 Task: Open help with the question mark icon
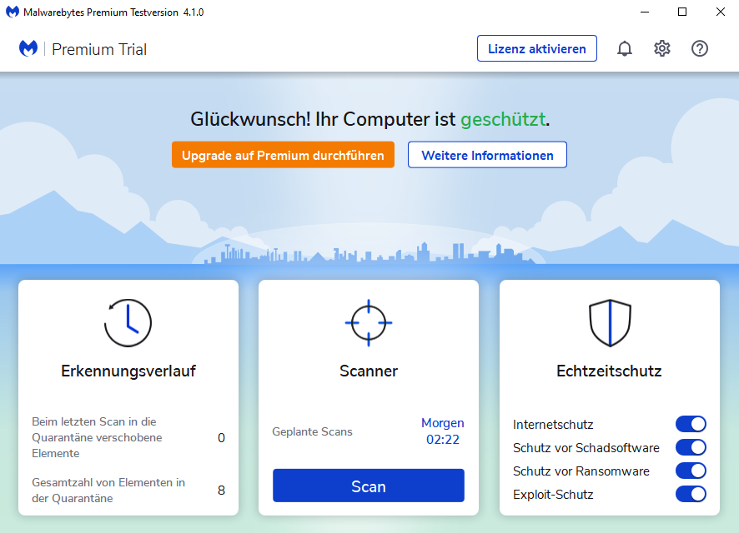[x=700, y=48]
